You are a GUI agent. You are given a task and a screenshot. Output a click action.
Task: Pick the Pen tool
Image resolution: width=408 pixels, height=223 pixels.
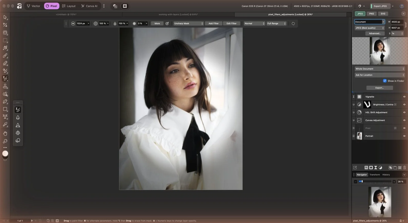click(x=5, y=101)
